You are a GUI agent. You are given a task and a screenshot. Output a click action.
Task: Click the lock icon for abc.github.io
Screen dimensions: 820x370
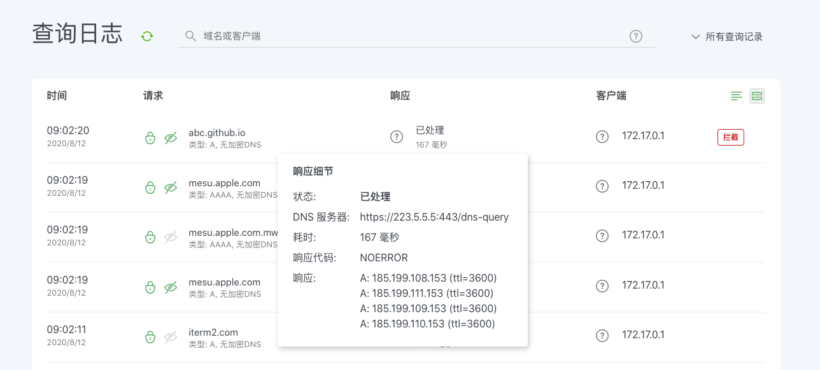point(150,138)
